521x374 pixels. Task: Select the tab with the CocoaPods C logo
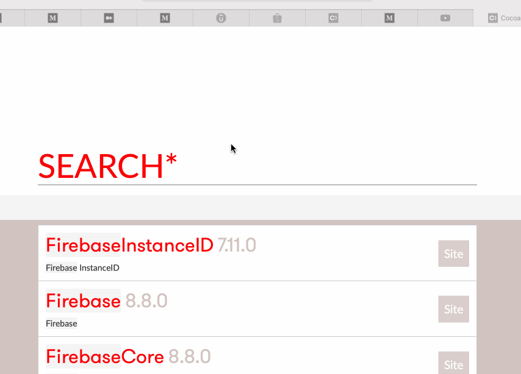(x=333, y=18)
